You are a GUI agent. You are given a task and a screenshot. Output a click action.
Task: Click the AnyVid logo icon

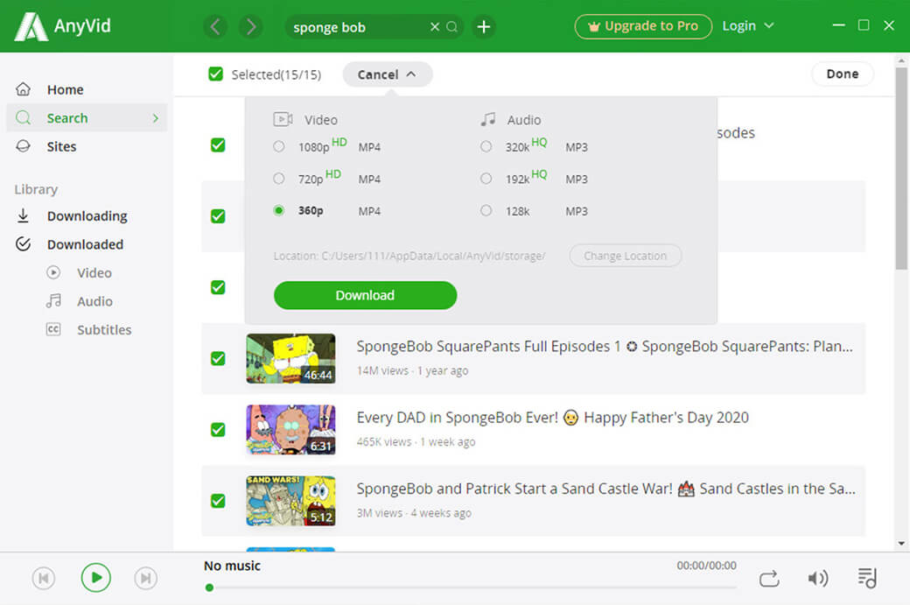(x=31, y=27)
